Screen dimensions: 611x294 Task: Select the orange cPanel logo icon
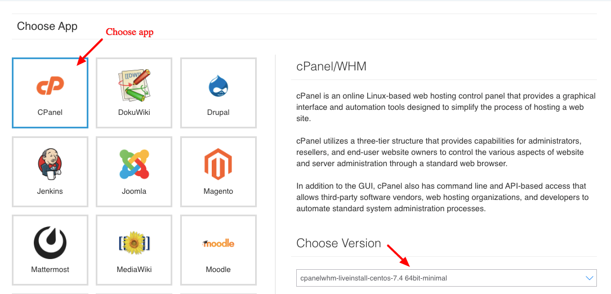pos(50,86)
